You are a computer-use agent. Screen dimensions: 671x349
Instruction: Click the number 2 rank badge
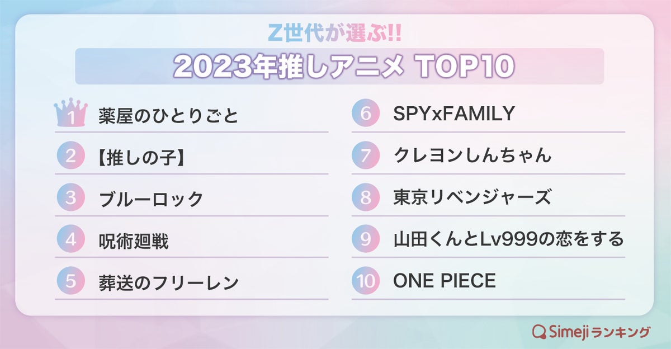click(x=70, y=157)
